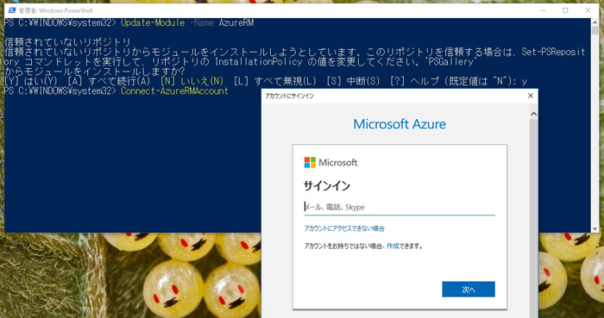604x318 pixels.
Task: Click the Microsoft logo in sign-in form
Action: point(330,162)
